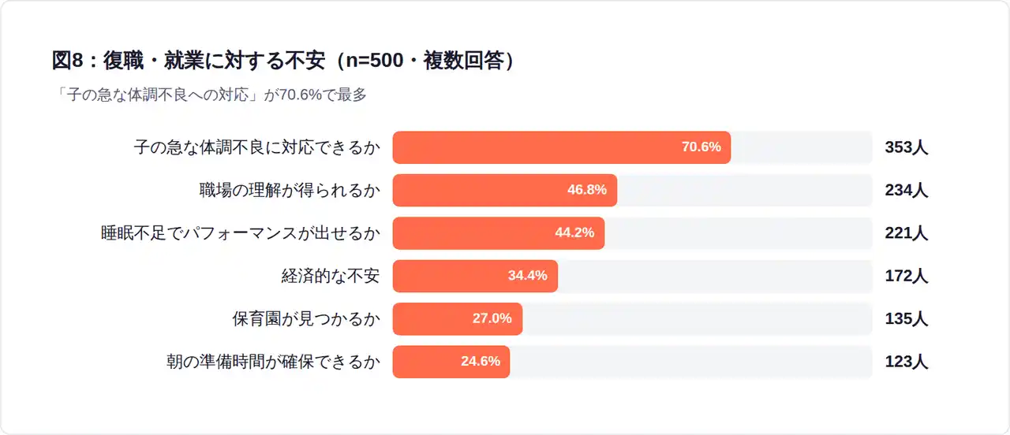Click the 70.6% orange bar
Viewport: 1010px width, 435px height.
(561, 147)
